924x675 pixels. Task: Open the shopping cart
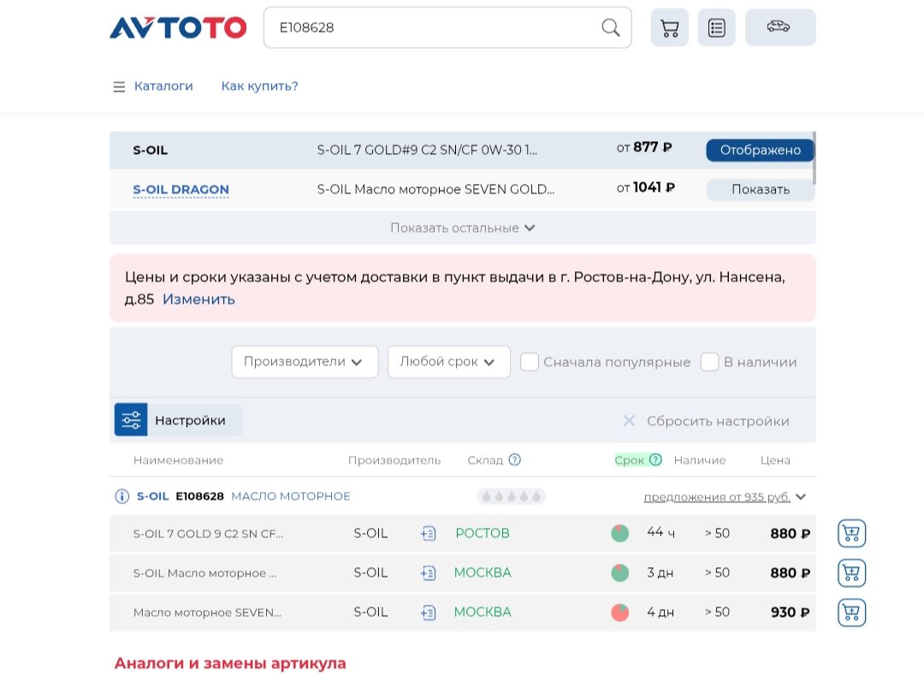pos(669,27)
